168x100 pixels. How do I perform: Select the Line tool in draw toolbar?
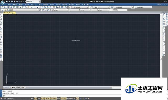[x=1, y=14]
